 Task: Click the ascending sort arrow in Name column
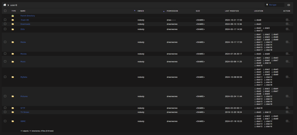[x=135, y=10]
